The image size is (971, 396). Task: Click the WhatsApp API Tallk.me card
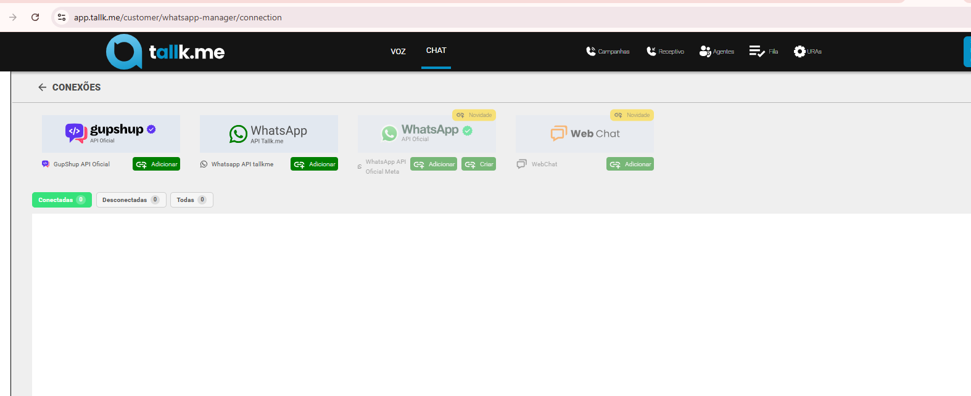click(269, 134)
